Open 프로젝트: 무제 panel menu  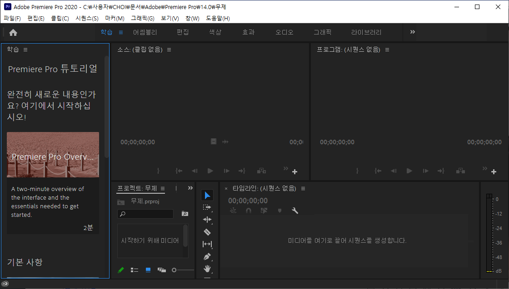(x=163, y=189)
